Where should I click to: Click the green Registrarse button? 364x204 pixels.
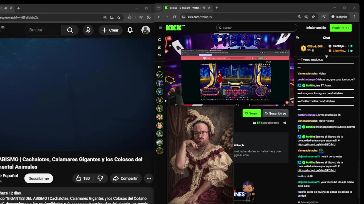coord(341,28)
